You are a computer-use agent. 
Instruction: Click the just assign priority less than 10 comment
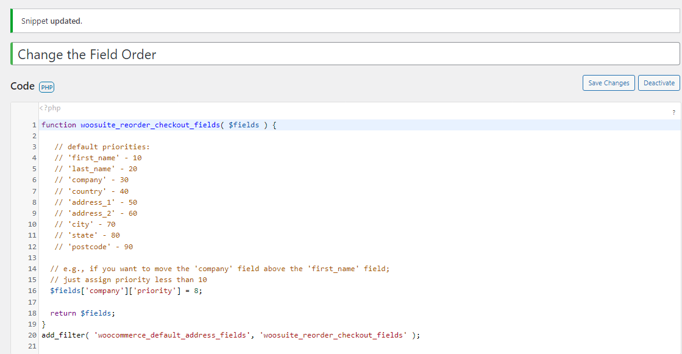129,280
